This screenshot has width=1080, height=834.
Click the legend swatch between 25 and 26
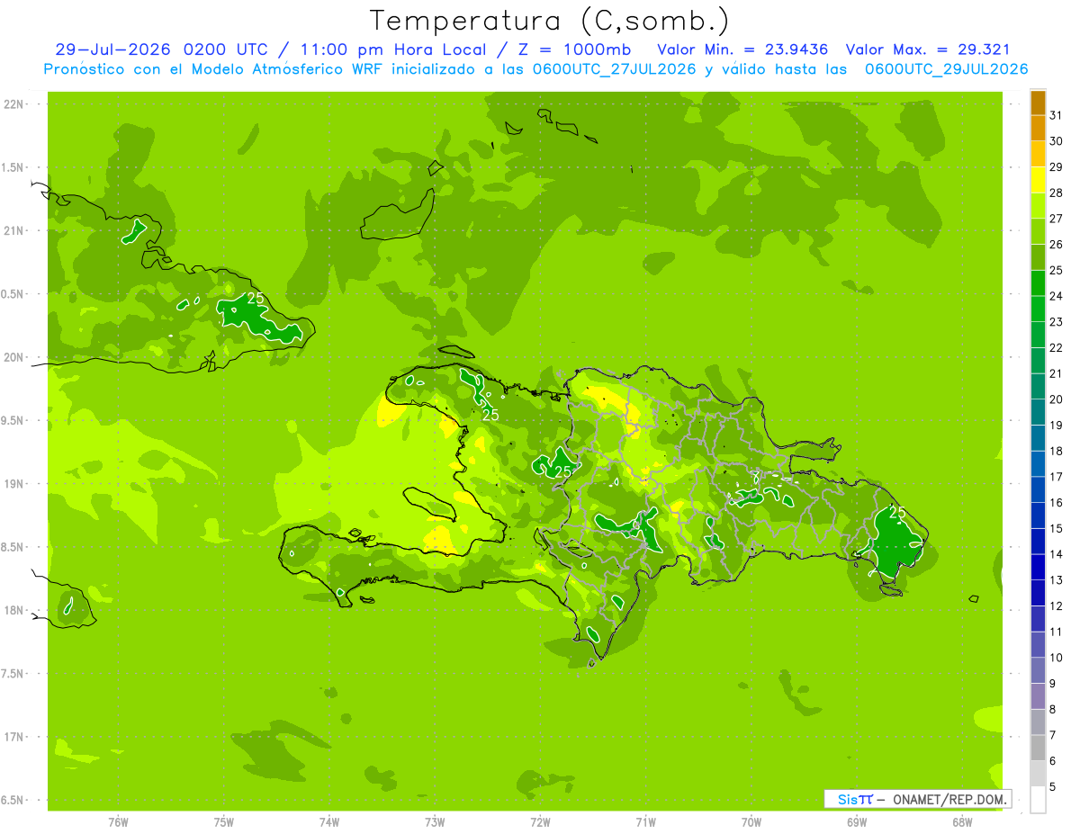tap(1038, 257)
